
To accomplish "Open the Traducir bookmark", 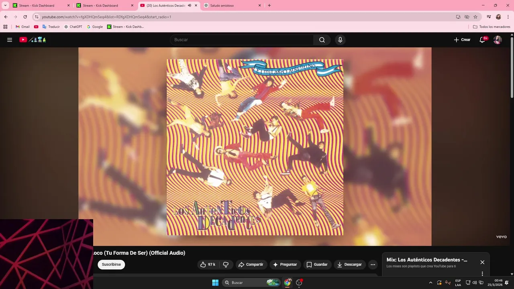I will 51,27.
